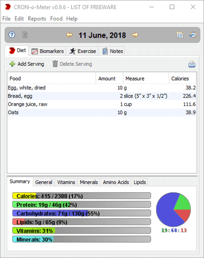
Task: Click the paste servings clipboard icon
Action: point(193,34)
